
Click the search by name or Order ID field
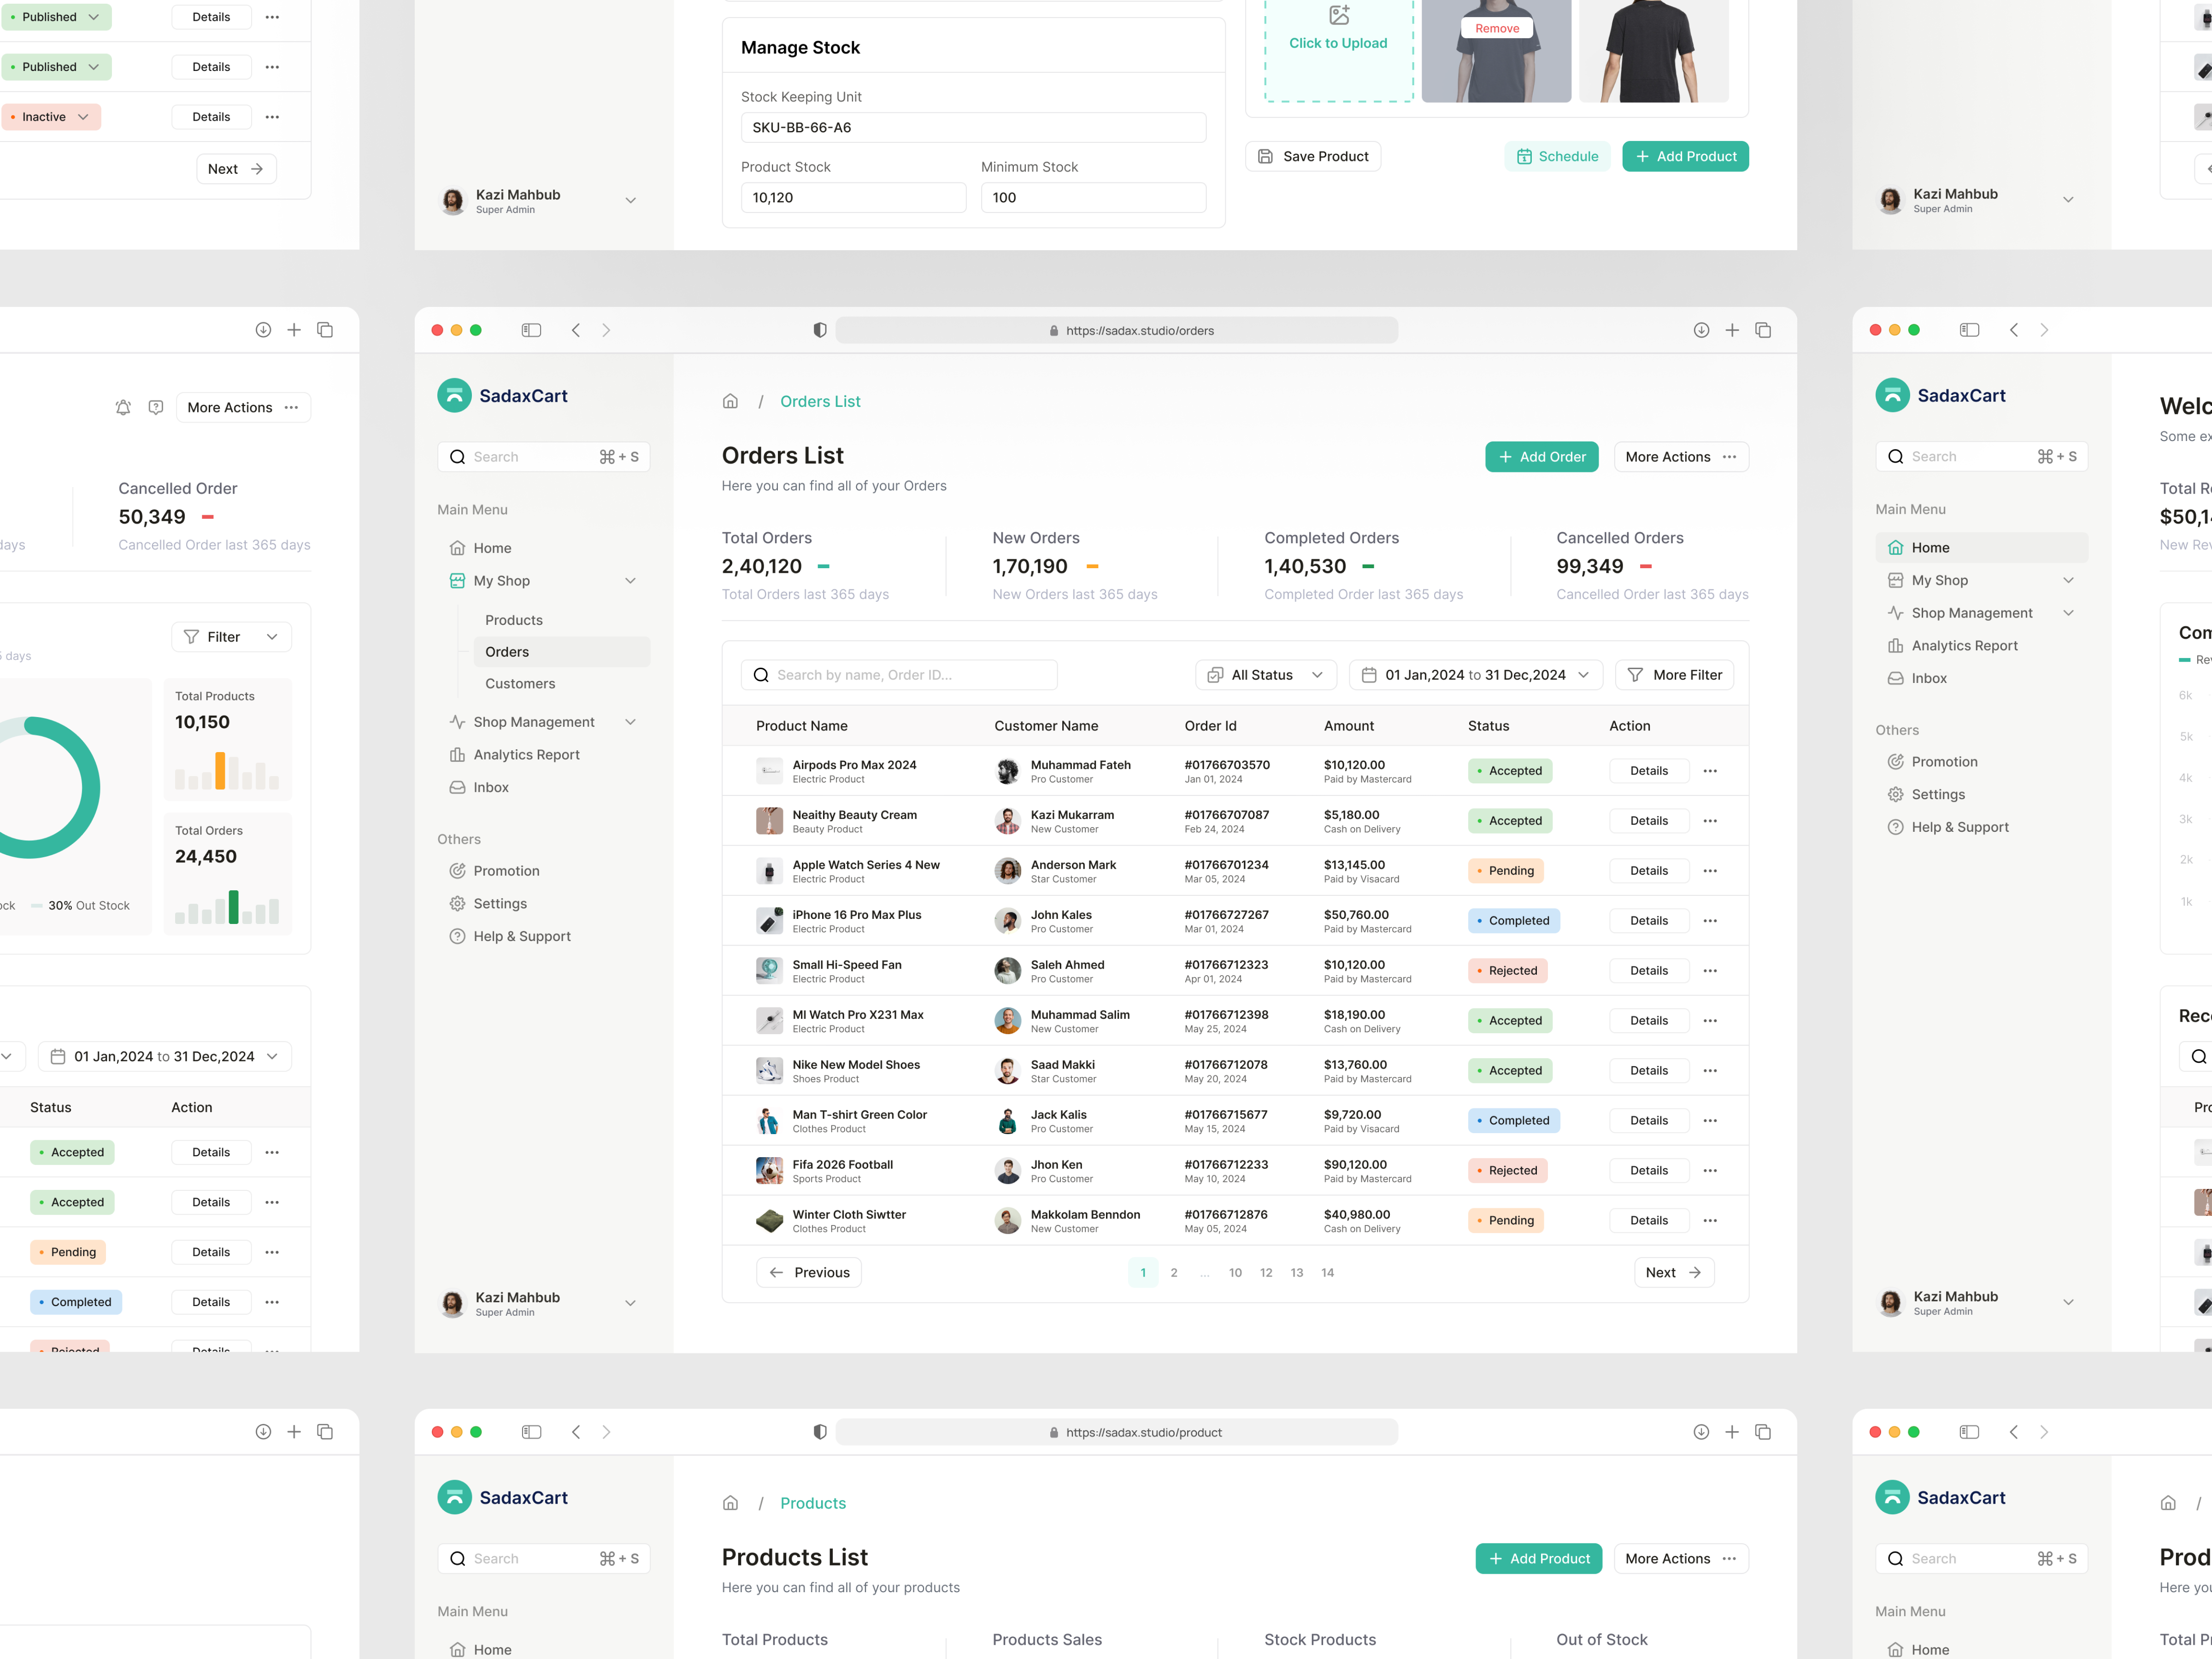(x=898, y=675)
